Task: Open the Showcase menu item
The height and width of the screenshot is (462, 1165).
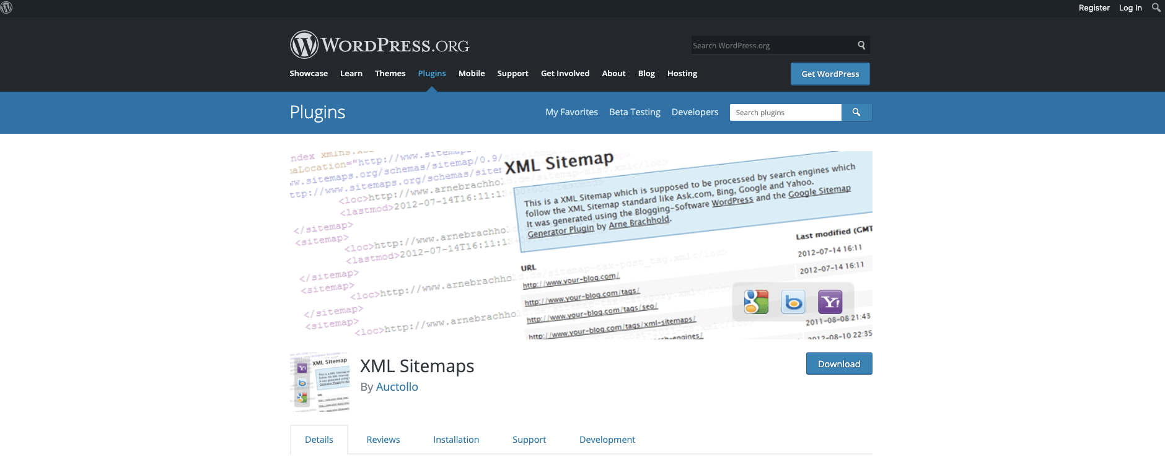Action: tap(309, 73)
